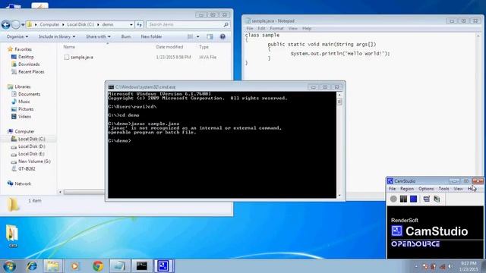The width and height of the screenshot is (486, 273).
Task: Expand address bar history dropdown arrow
Action: (131, 24)
